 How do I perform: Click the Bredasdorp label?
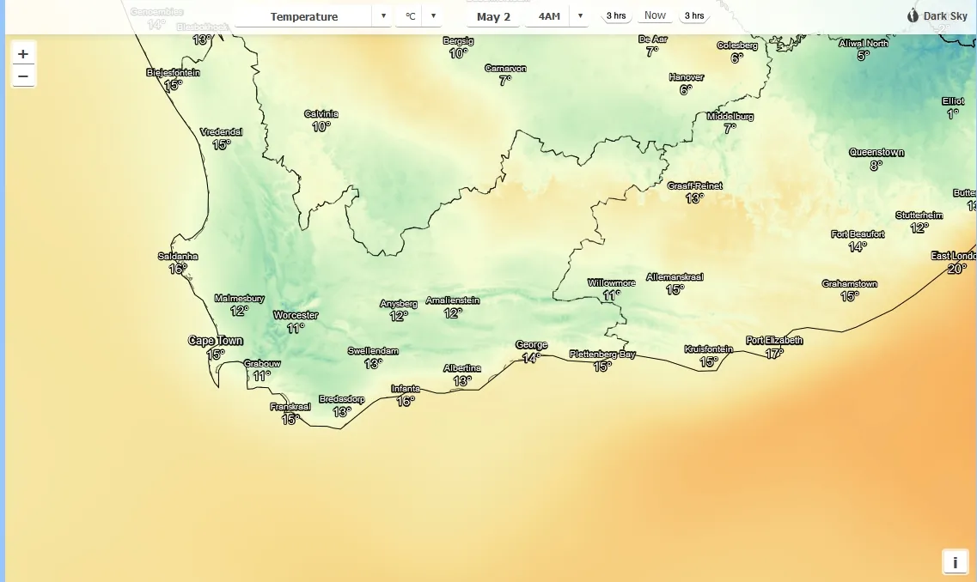coord(342,400)
